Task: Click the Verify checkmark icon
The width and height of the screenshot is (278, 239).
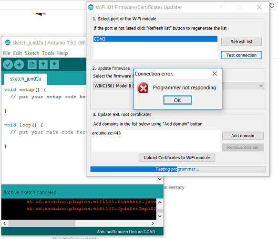Action: click(x=8, y=65)
